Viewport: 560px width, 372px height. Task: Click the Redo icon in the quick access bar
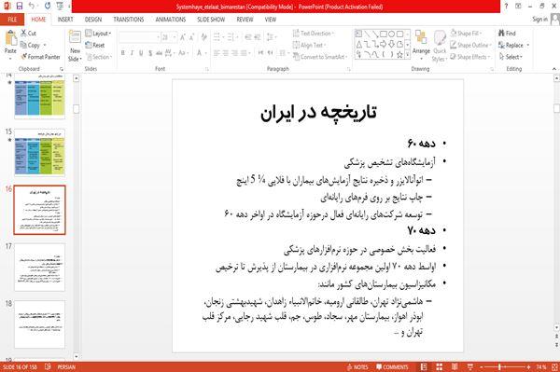point(48,7)
